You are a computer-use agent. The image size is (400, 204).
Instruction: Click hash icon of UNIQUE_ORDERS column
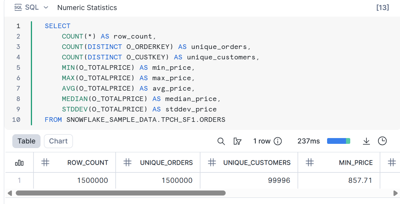click(128, 162)
